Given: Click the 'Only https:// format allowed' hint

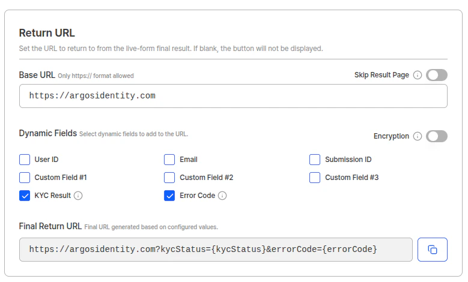Looking at the screenshot, I should (96, 76).
